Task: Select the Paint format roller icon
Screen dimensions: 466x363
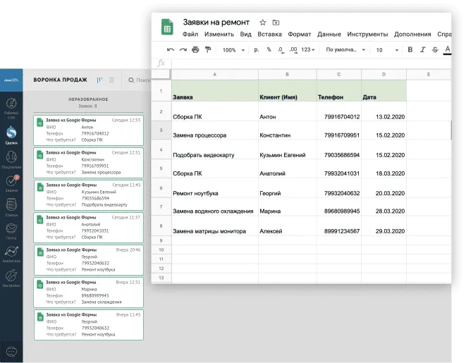Action: (207, 50)
